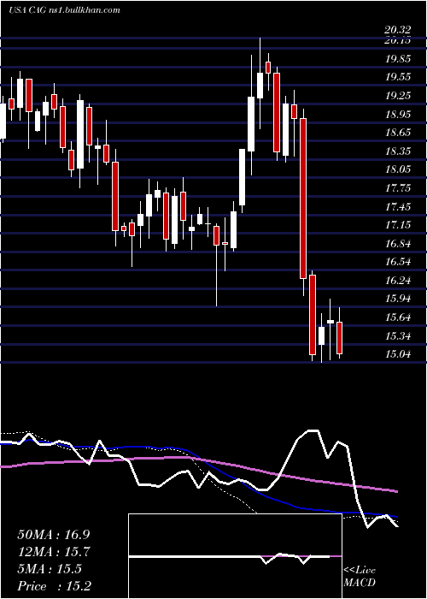Select the 17.45 price axis label

tap(398, 207)
